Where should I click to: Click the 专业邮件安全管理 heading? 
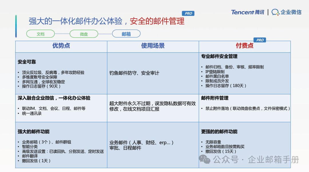click(x=219, y=57)
